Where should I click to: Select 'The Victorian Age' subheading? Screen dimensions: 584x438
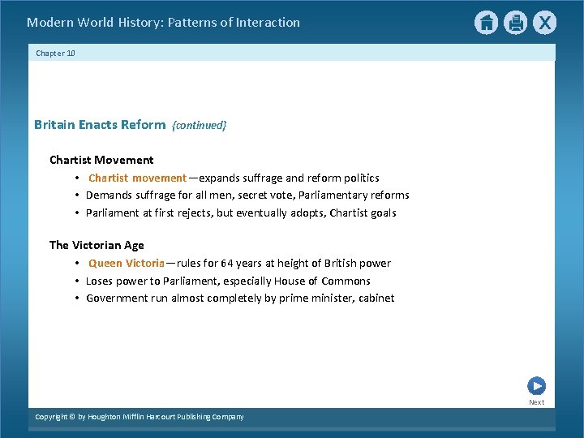coord(97,245)
